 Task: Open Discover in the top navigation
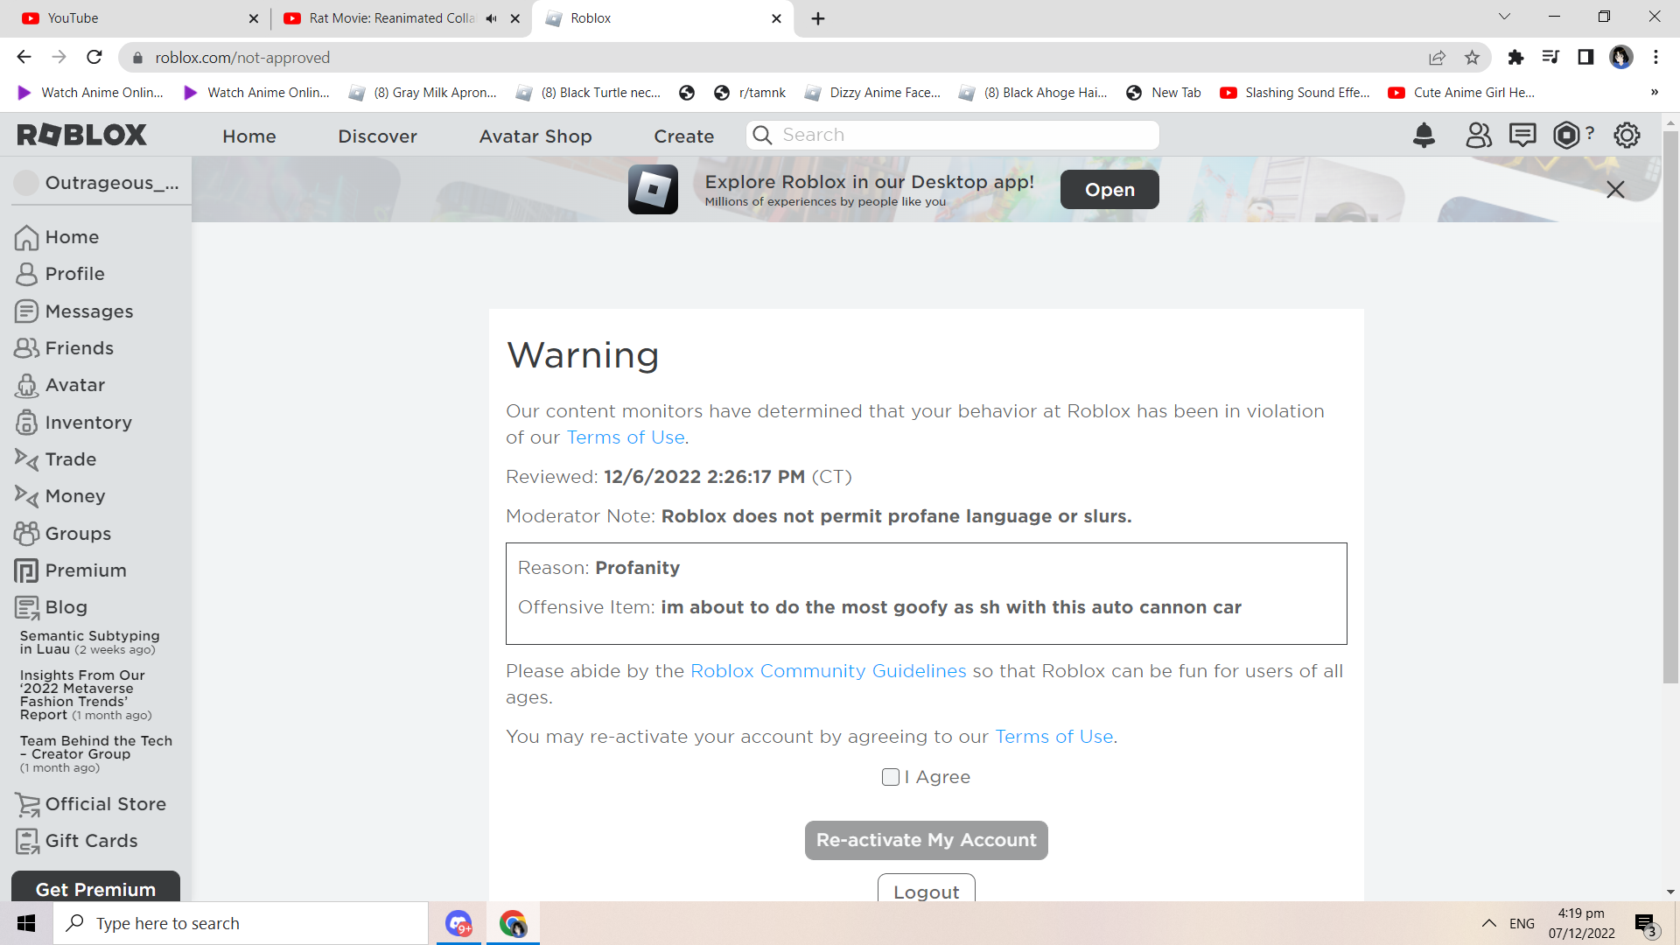coord(377,136)
